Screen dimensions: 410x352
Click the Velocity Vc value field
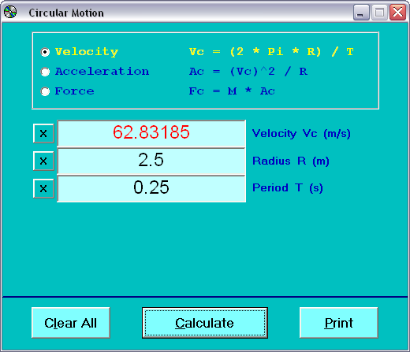(151, 133)
